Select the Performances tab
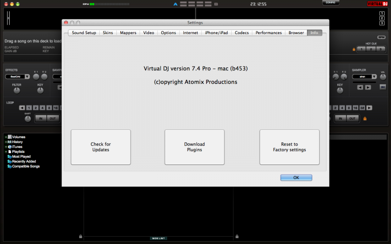The image size is (391, 244). [x=268, y=33]
